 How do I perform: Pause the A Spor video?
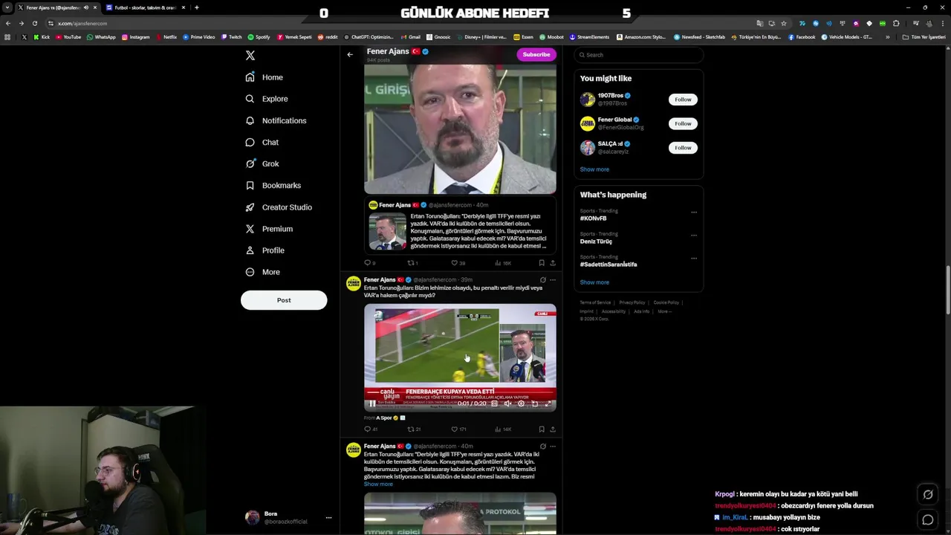point(372,403)
